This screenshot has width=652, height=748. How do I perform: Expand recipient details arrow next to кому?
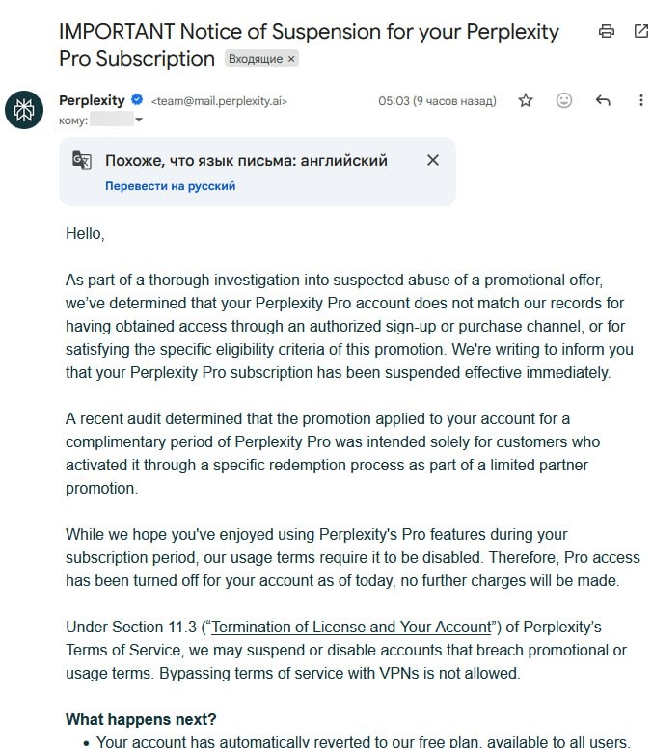tap(139, 120)
